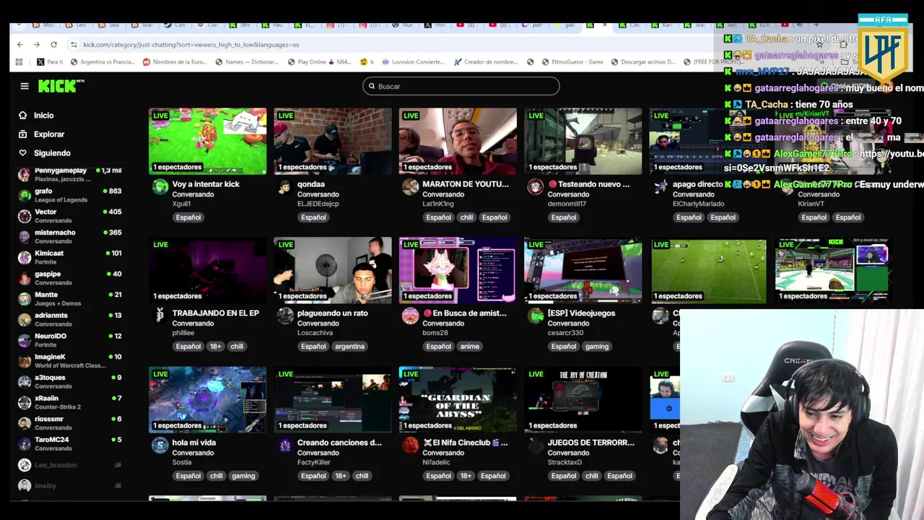Select Mantte in the followed list
The height and width of the screenshot is (520, 924).
[70, 298]
